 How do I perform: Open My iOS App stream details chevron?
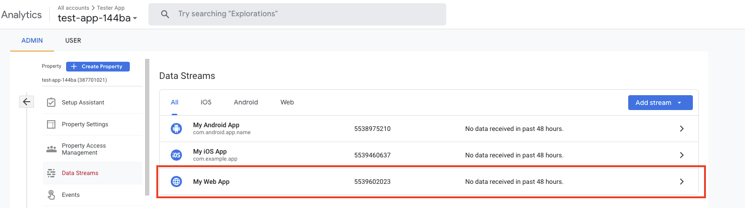(682, 155)
